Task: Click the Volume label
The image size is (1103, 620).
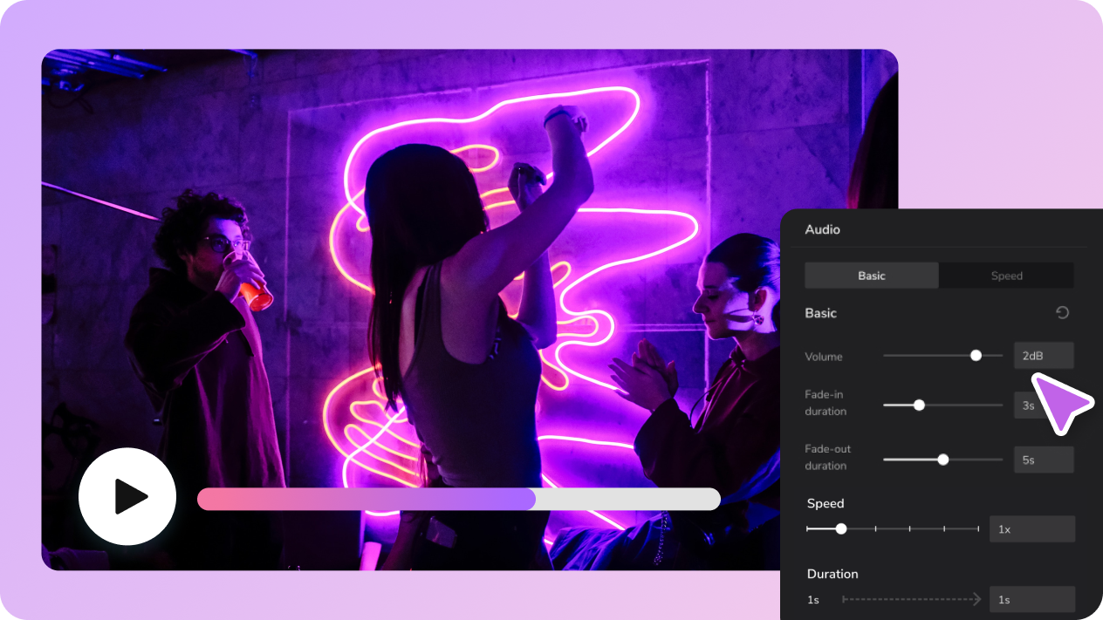Action: point(824,357)
